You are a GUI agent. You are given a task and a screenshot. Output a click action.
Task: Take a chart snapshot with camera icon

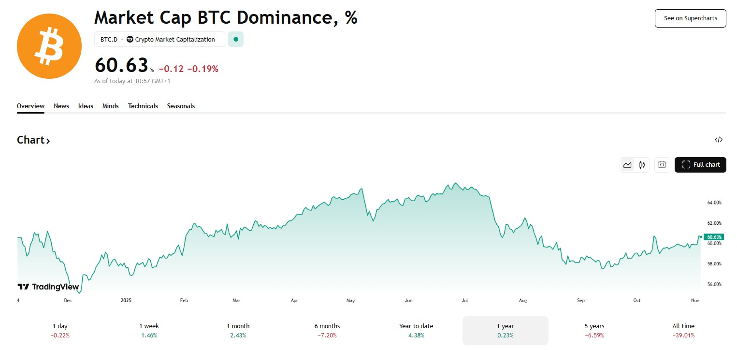662,165
